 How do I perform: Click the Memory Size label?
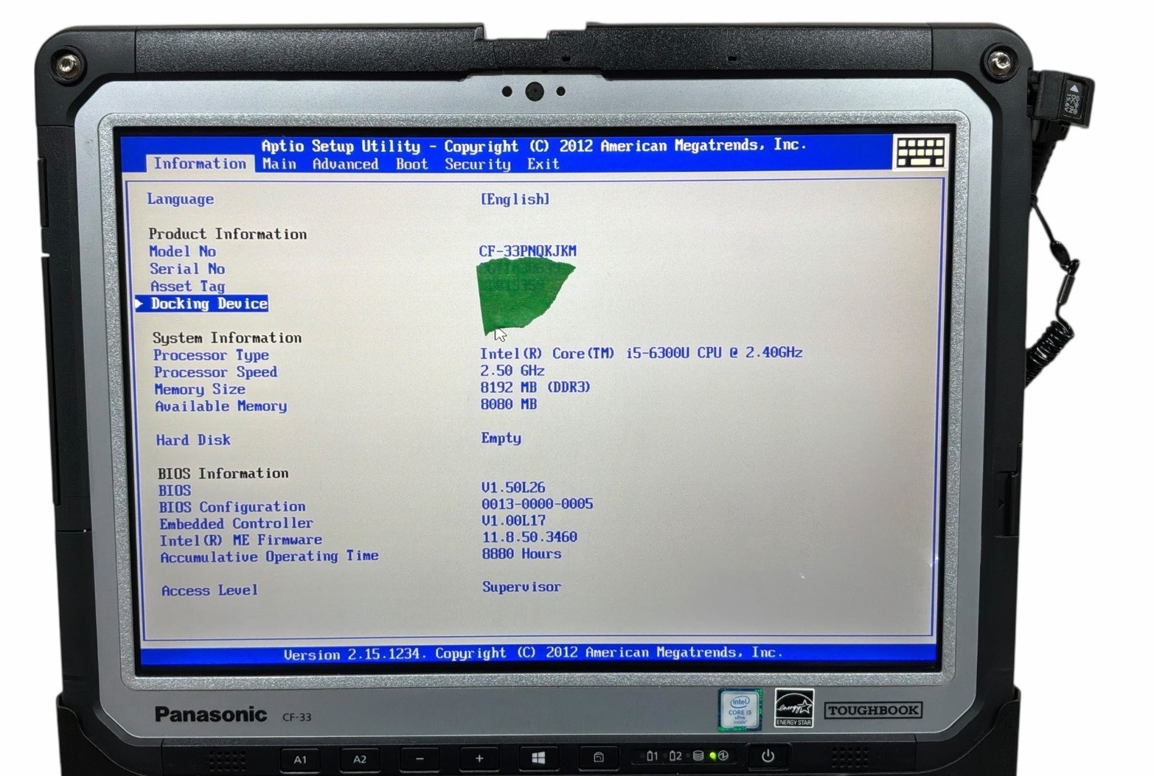tap(200, 389)
